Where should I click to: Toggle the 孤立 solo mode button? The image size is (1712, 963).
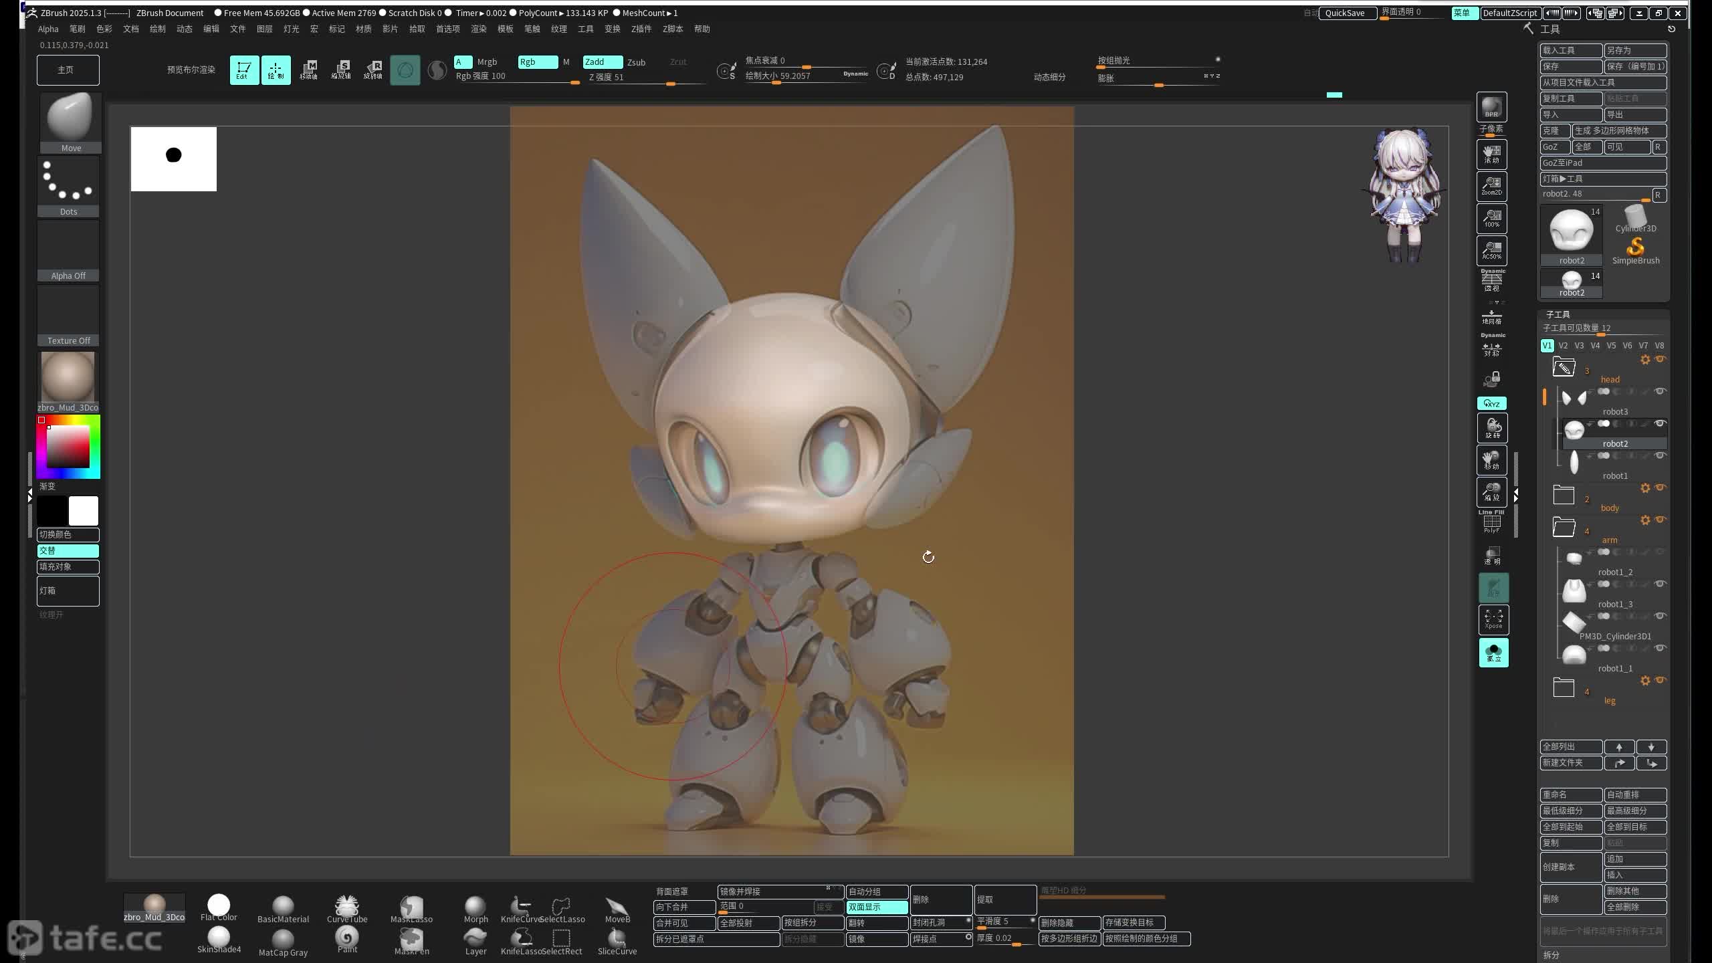click(x=1493, y=653)
